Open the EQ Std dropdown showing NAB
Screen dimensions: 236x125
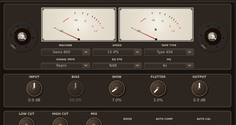(117, 66)
